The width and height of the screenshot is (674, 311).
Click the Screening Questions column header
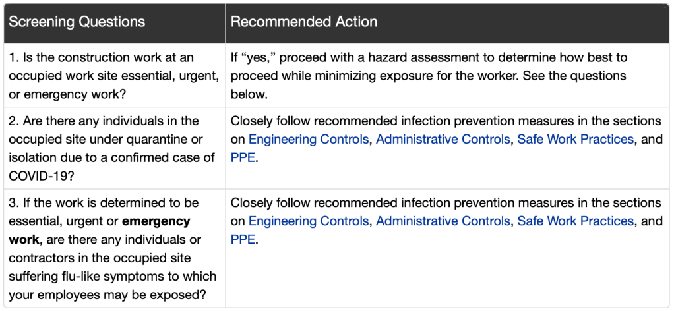point(77,22)
